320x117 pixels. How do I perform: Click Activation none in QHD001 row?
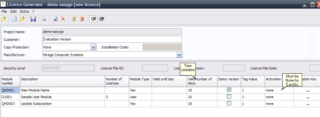[x=279, y=90]
